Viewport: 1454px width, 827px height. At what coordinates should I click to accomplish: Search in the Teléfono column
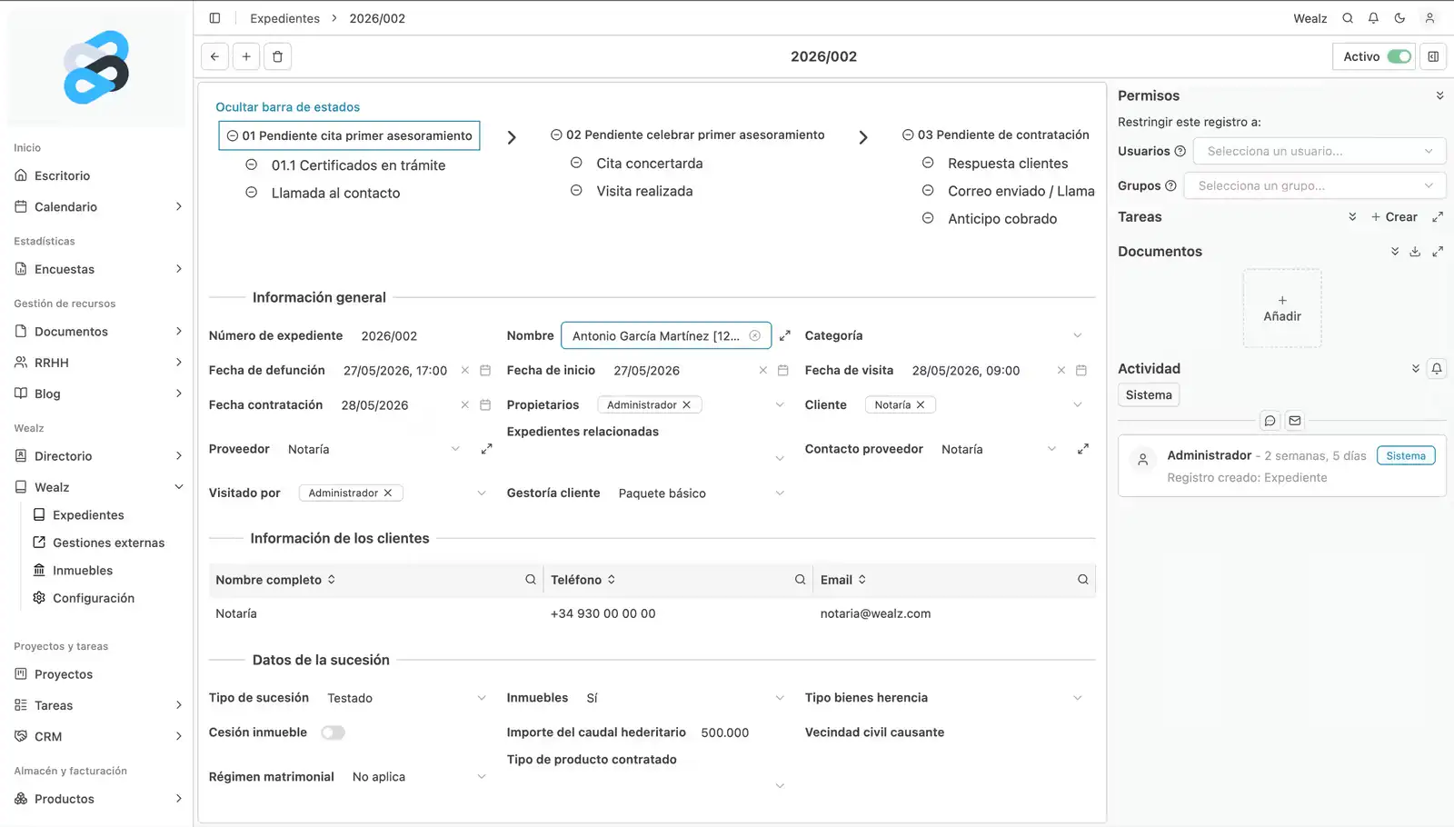point(801,580)
